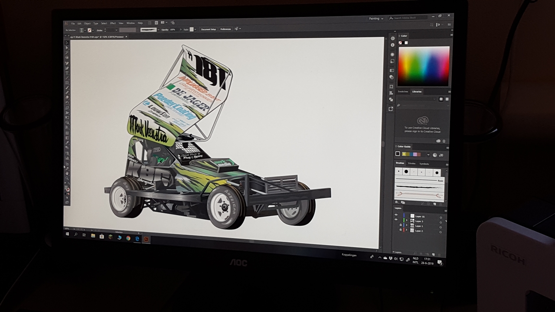Select Layer 16 in Layers panel
This screenshot has height=312, width=555.
coord(420,216)
